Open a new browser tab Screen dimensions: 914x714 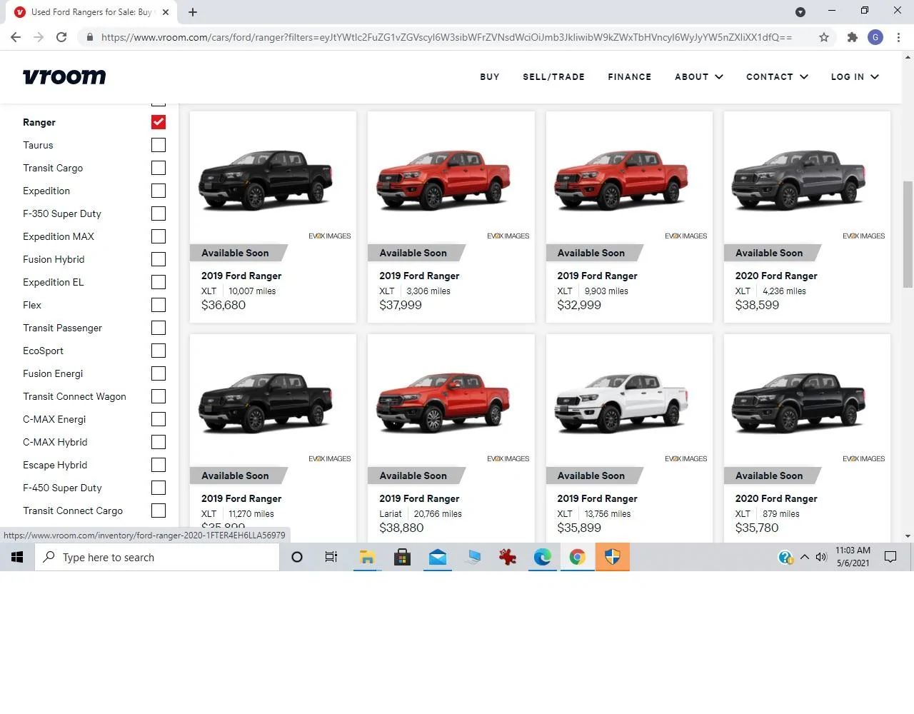[193, 11]
